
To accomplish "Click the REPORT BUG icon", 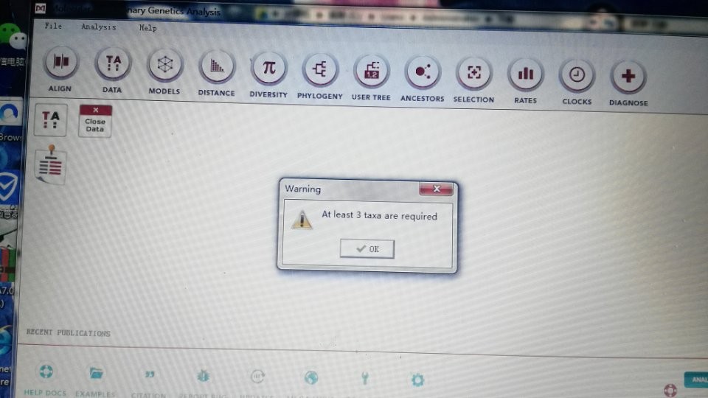I will [204, 375].
